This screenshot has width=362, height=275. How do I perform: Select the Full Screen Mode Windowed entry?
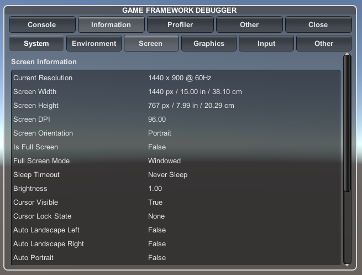tap(164, 161)
